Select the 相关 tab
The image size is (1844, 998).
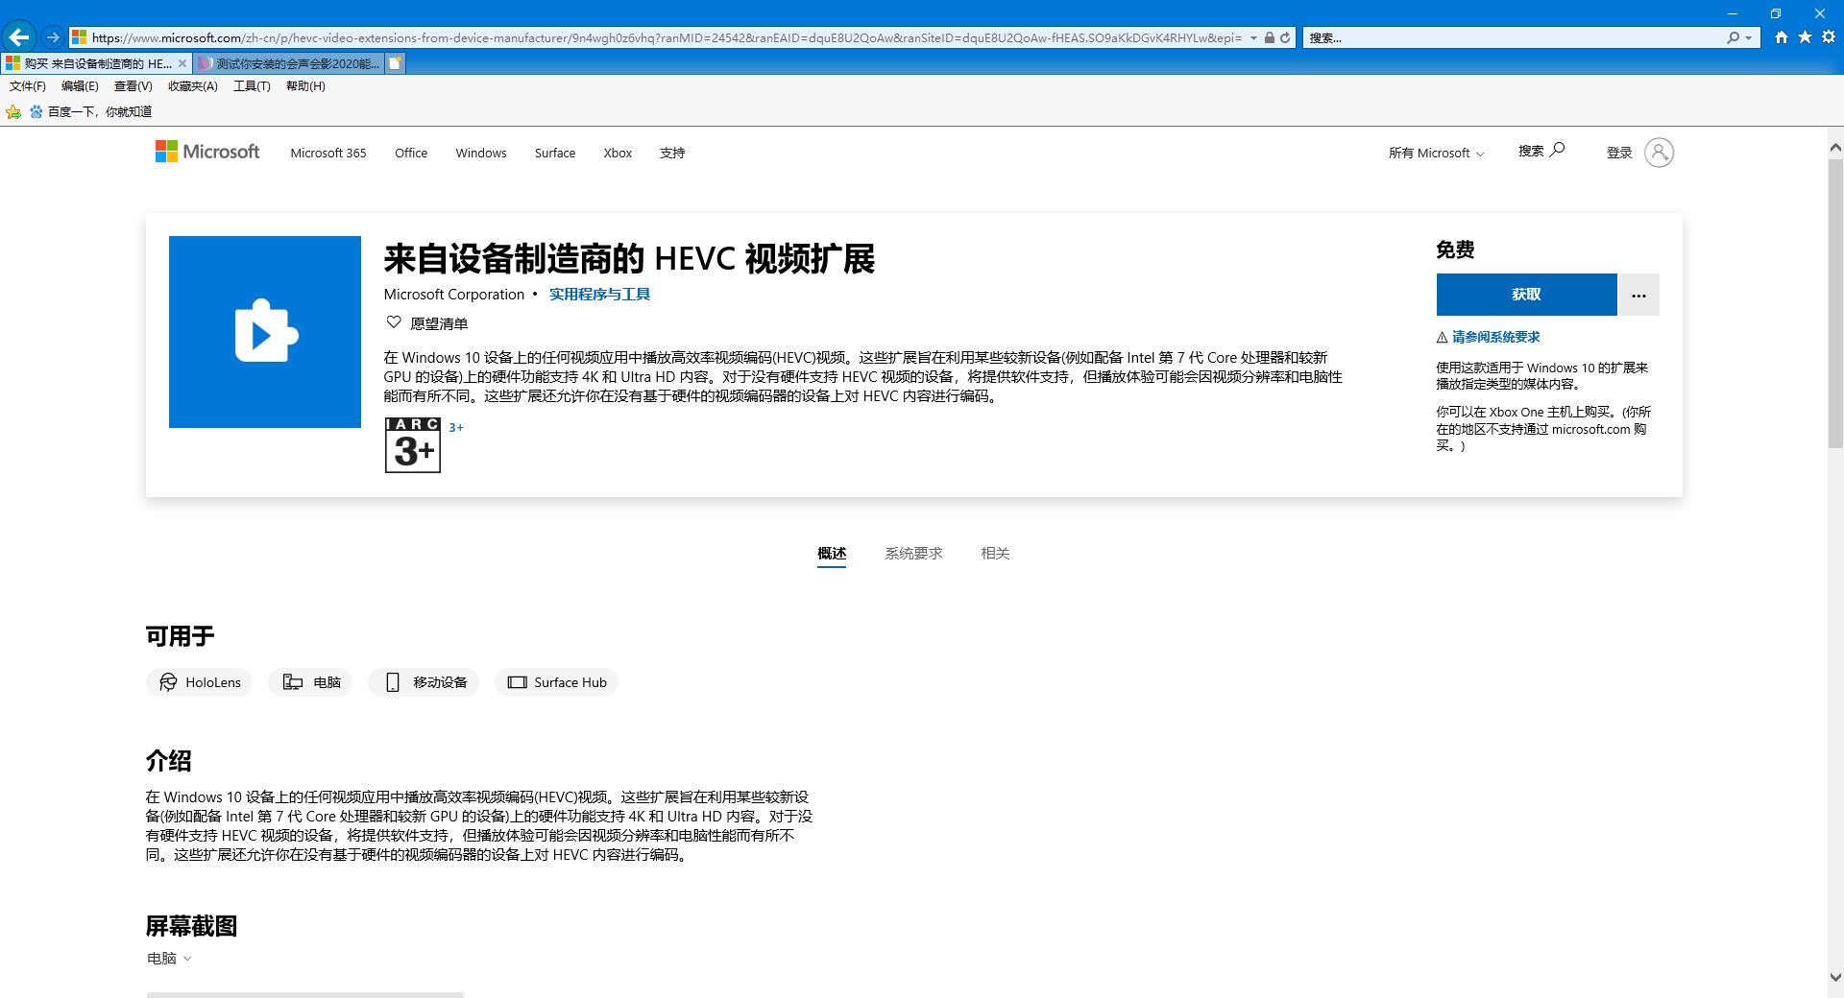click(995, 554)
